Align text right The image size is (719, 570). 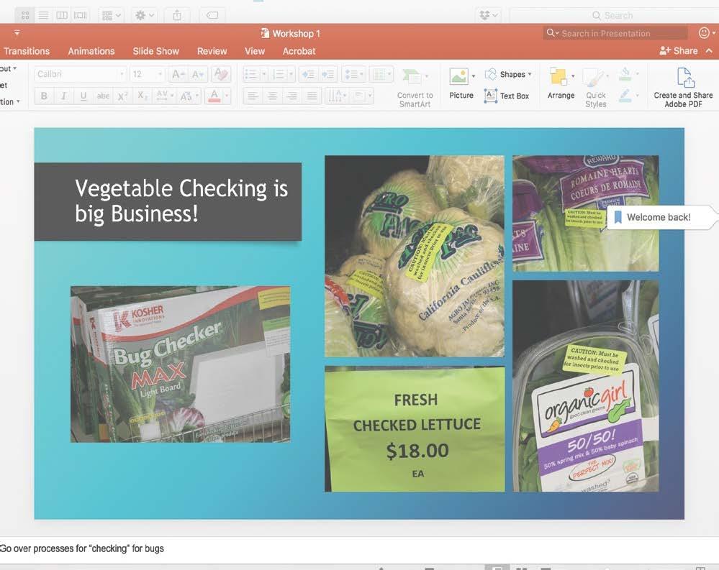click(x=291, y=96)
